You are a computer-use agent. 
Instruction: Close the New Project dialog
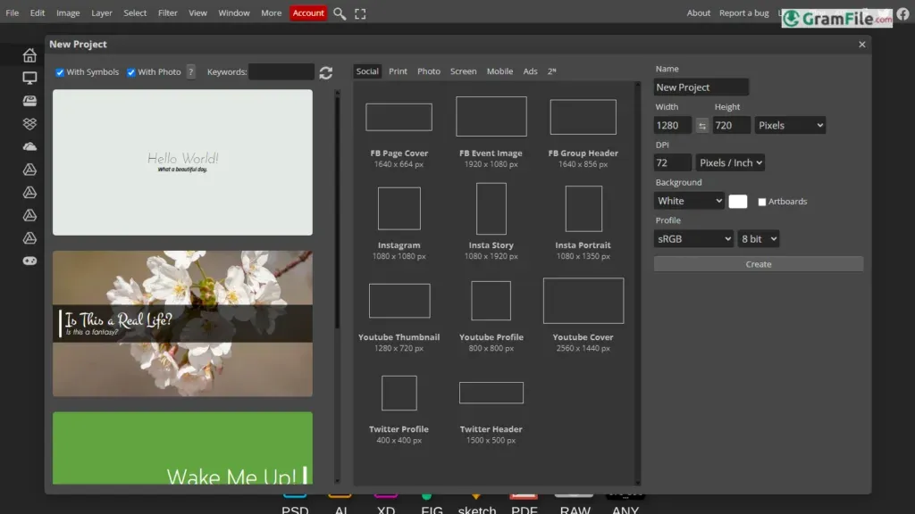pyautogui.click(x=862, y=45)
